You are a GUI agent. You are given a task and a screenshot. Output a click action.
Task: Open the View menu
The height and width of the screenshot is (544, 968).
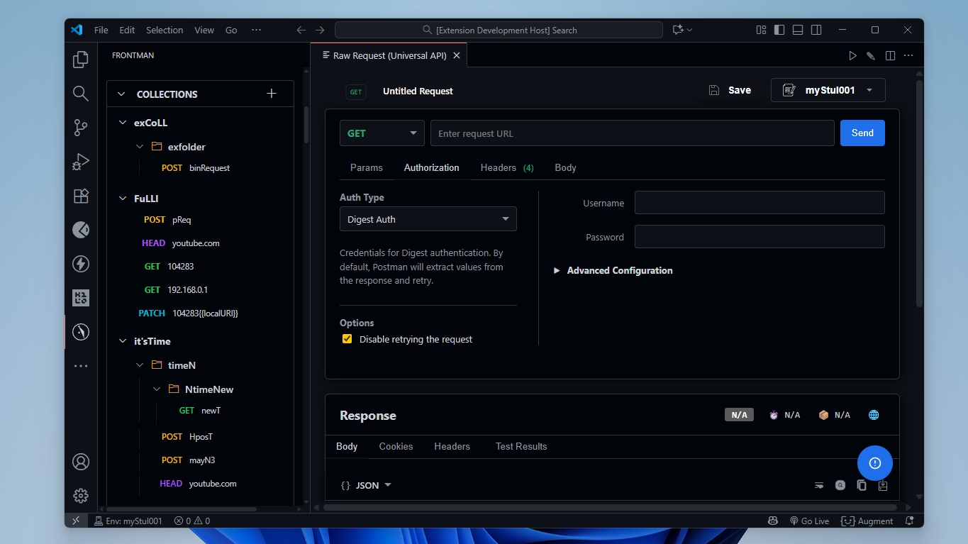point(204,30)
